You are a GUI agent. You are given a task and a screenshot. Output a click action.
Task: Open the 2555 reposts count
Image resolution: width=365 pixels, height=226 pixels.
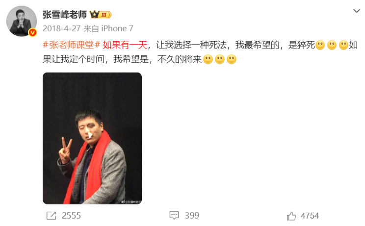[x=71, y=216]
